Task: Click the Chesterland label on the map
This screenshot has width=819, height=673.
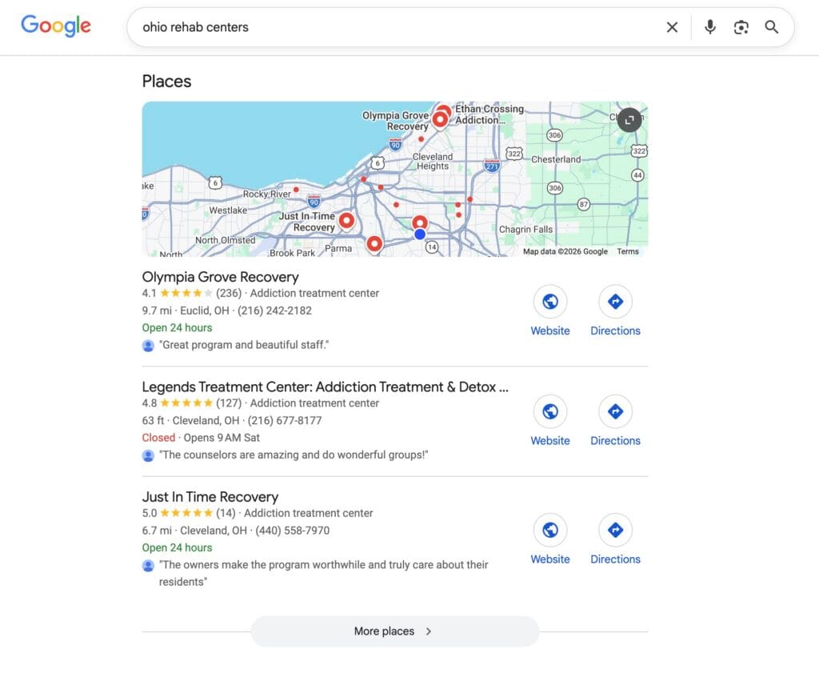Action: [556, 159]
